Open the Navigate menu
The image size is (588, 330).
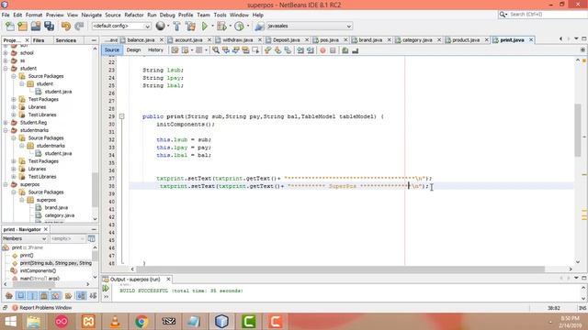[92, 15]
